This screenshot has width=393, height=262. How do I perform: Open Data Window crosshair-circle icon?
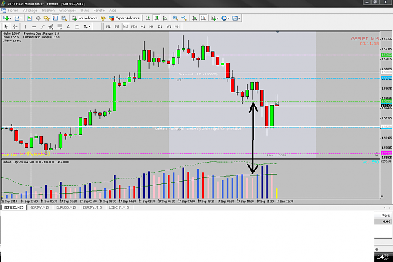(38, 18)
